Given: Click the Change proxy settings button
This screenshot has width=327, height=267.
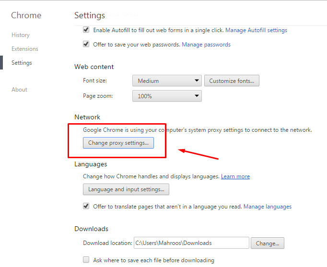Looking at the screenshot, I should (118, 143).
